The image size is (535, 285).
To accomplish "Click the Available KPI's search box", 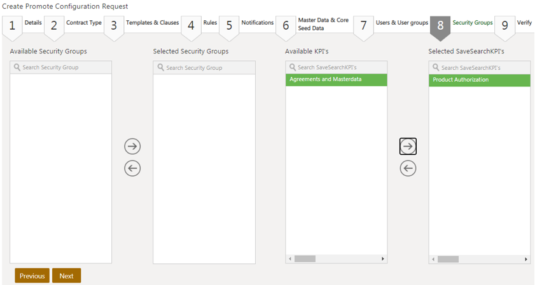I will 337,67.
